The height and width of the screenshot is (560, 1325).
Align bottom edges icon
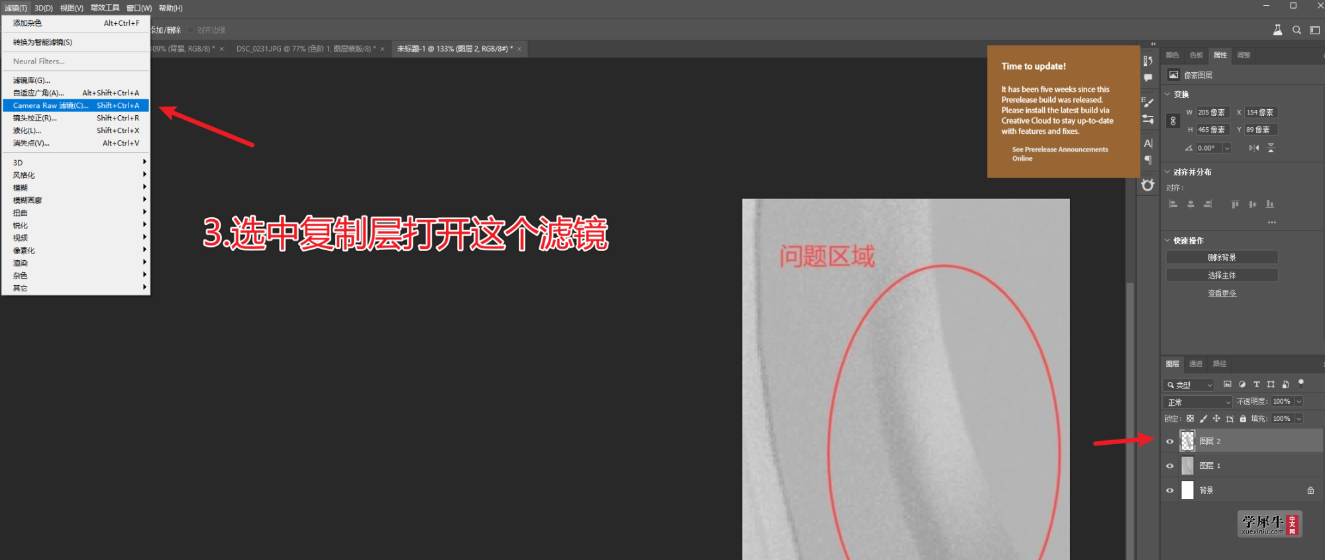point(1269,205)
